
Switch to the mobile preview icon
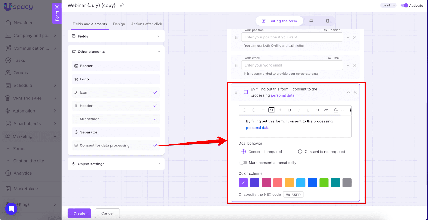pos(327,21)
